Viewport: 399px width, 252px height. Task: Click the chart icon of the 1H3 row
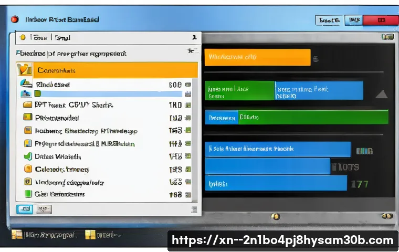click(28, 143)
